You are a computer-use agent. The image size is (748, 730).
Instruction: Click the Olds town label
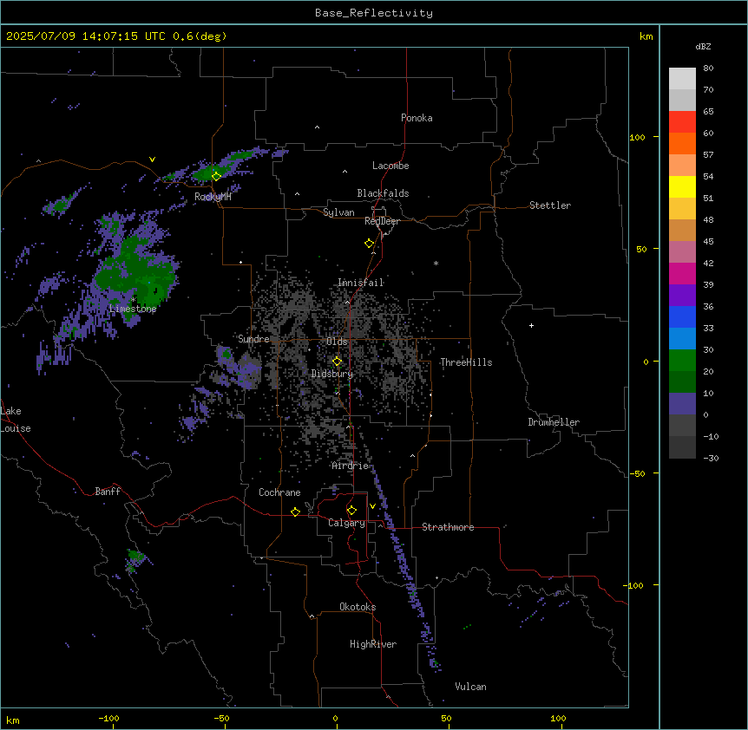[x=337, y=342]
